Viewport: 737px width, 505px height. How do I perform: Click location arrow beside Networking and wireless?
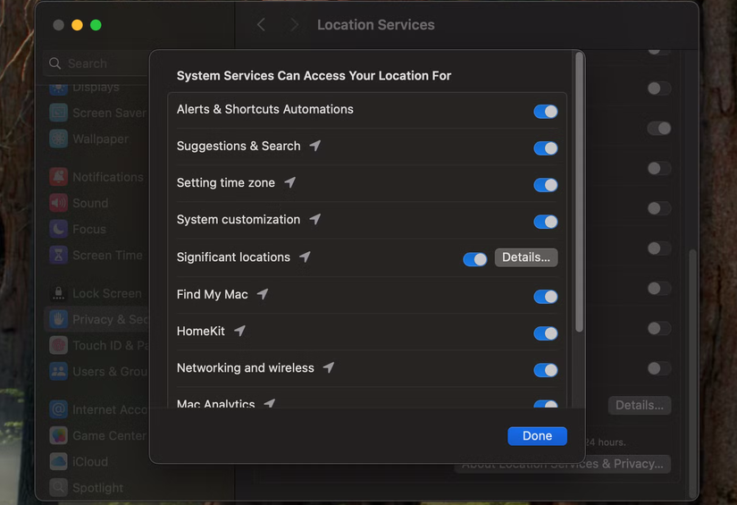pos(329,367)
